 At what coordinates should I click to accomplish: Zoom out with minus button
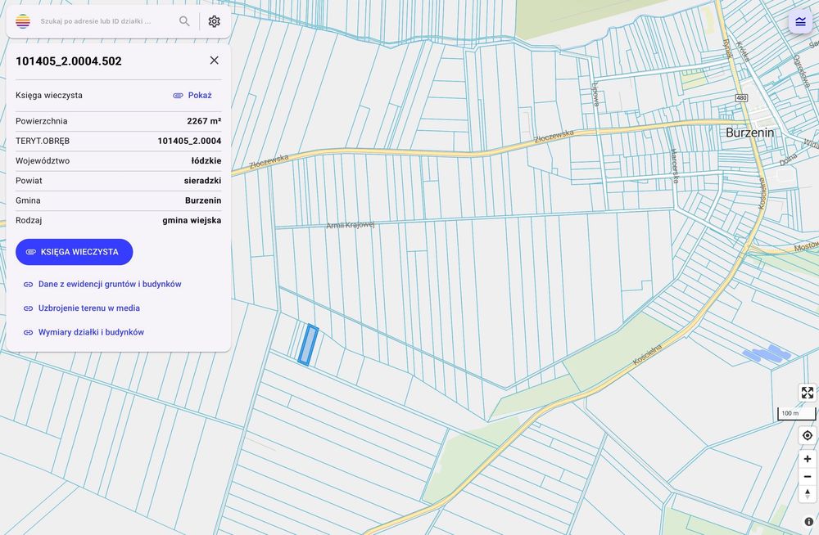point(807,477)
